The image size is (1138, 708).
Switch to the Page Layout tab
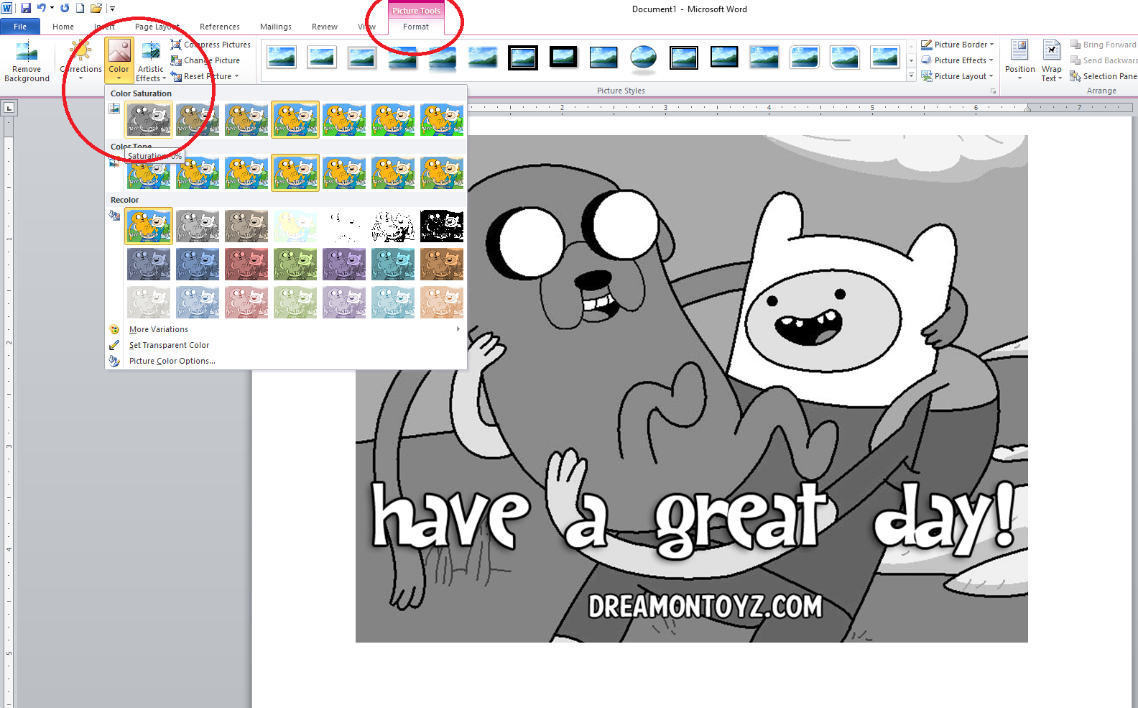[x=157, y=27]
